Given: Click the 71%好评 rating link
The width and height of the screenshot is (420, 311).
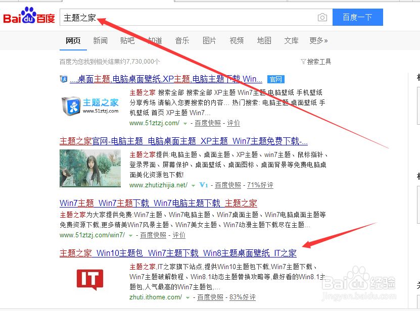Looking at the screenshot, I should [x=260, y=185].
